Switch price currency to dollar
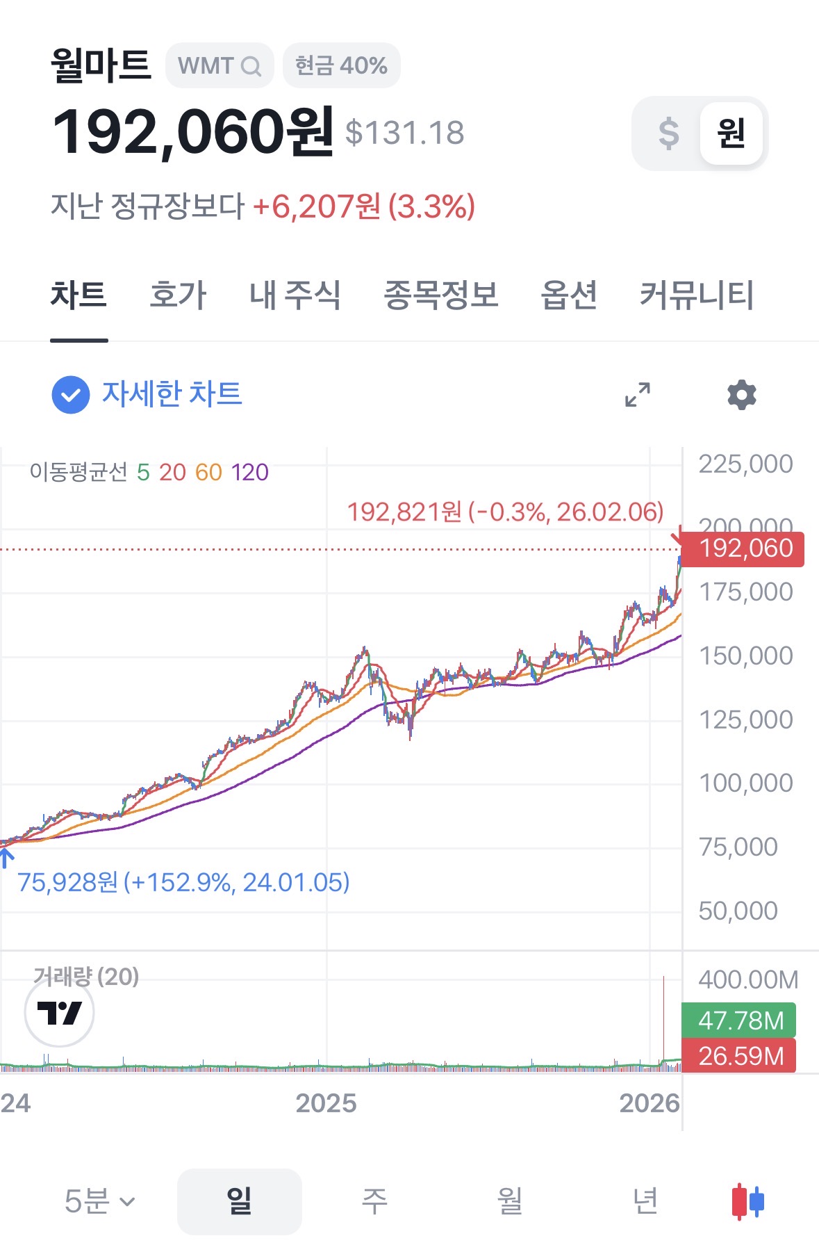Image resolution: width=819 pixels, height=1245 pixels. coord(668,133)
